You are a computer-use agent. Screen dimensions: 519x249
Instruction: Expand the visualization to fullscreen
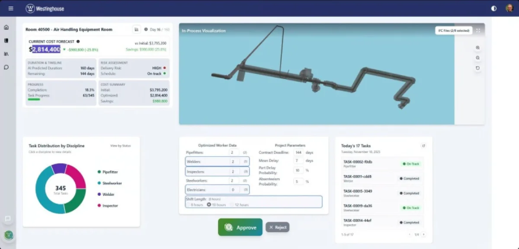(x=478, y=30)
